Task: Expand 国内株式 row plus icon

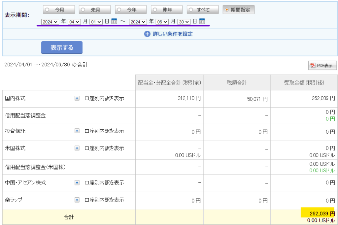Action: point(77,98)
